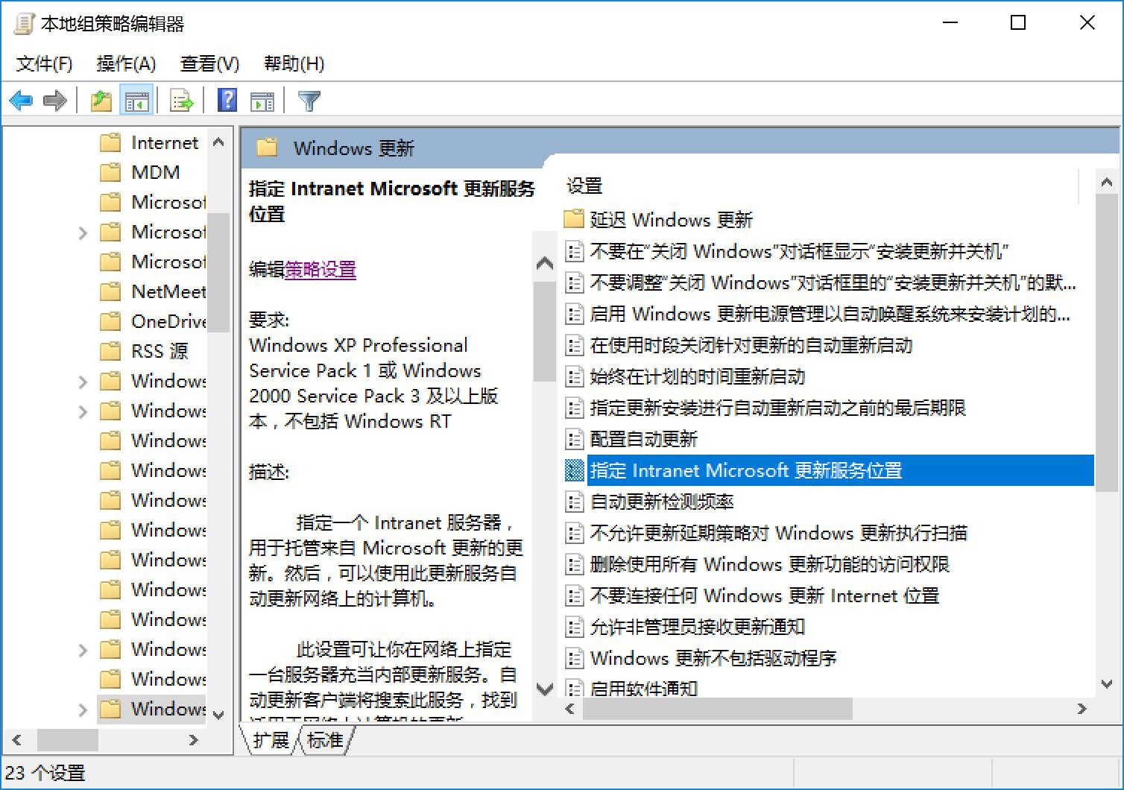Screen dimensions: 1124x790
Task: Select the OneDrive folder in tree
Action: click(x=168, y=321)
